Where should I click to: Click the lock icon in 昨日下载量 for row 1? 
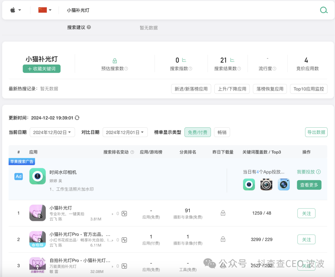point(223,213)
